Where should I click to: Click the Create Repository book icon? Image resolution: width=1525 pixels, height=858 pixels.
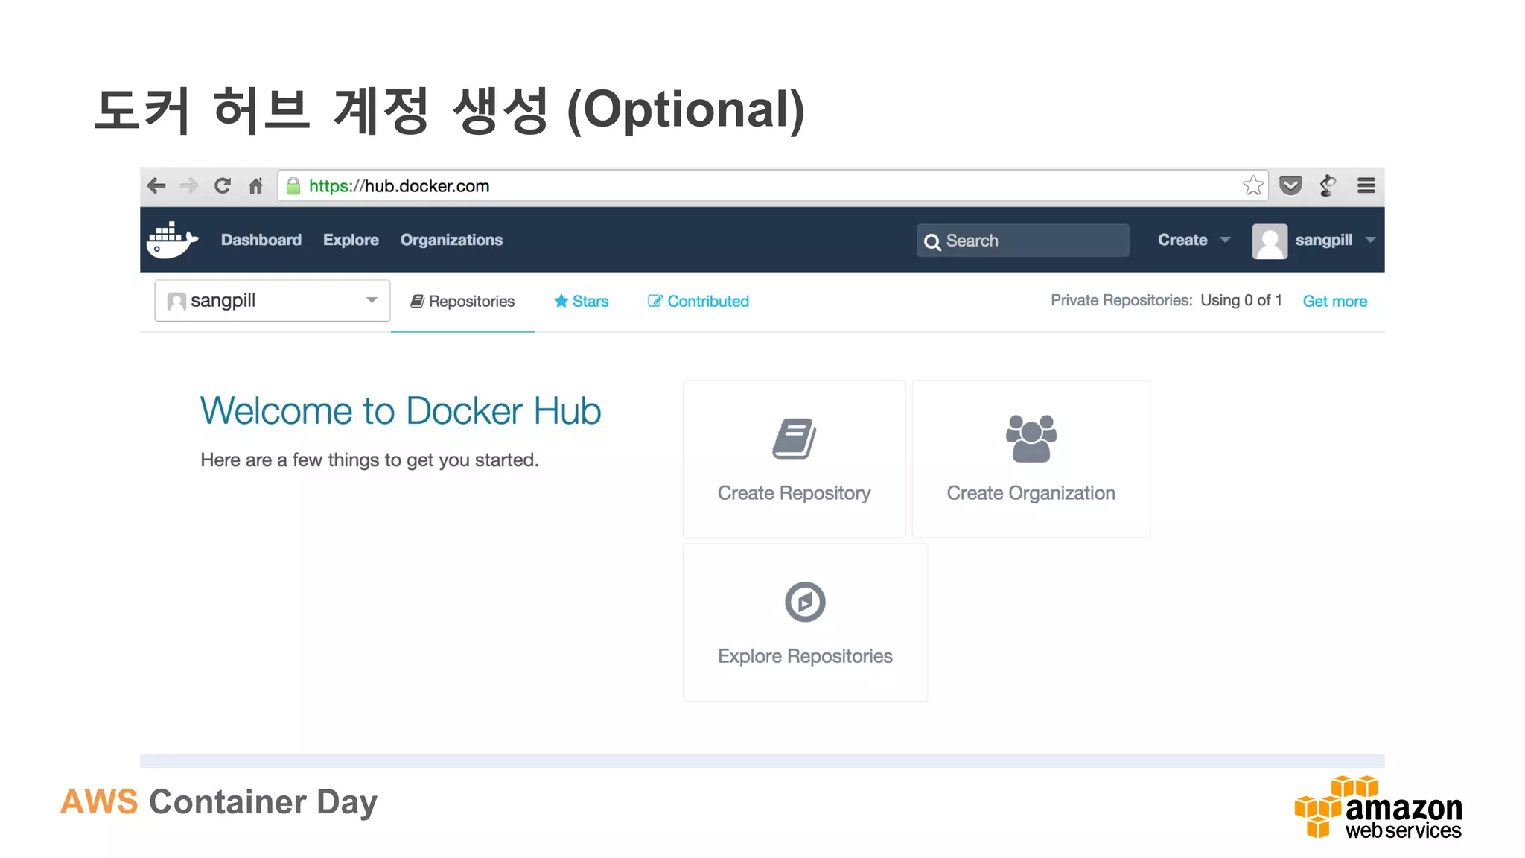[794, 439]
